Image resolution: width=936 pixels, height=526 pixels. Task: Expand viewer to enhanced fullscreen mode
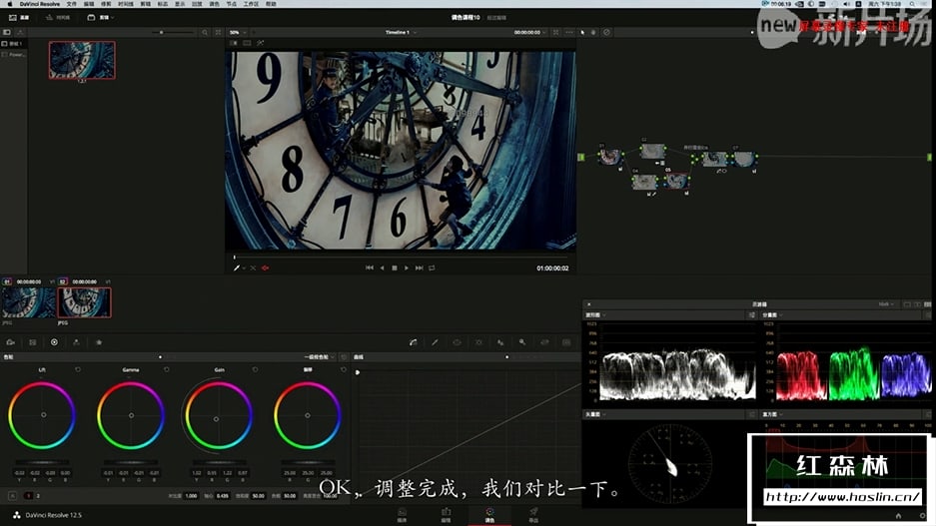click(x=555, y=32)
